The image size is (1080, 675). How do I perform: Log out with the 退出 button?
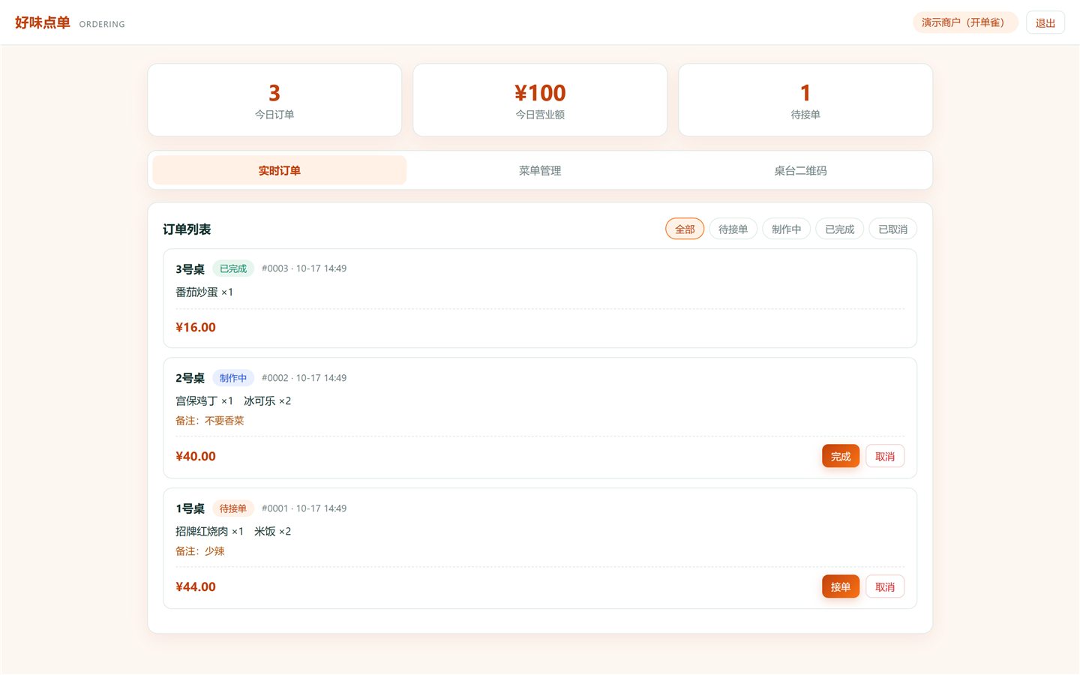[1045, 22]
